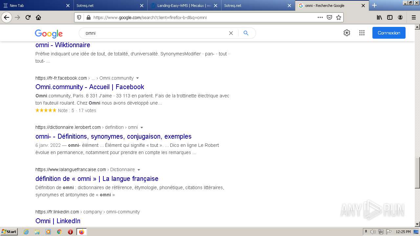Bookmark this page with the star

click(339, 17)
